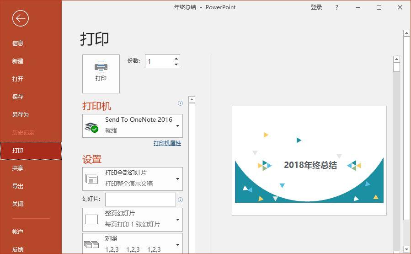Click 登录 sign-in in the title bar

click(x=316, y=7)
